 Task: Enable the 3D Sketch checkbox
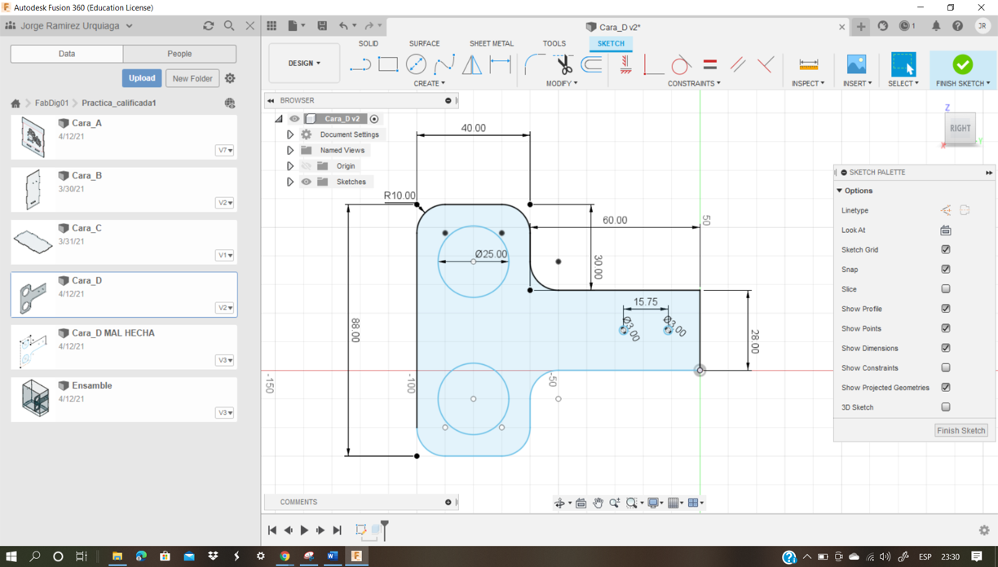pos(945,407)
